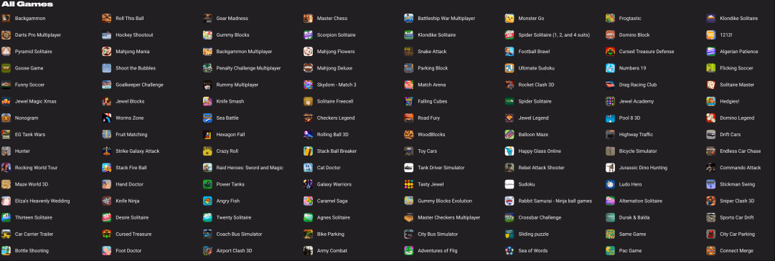Select Cursed Treasure Defense link
This screenshot has width=775, height=261.
point(647,52)
